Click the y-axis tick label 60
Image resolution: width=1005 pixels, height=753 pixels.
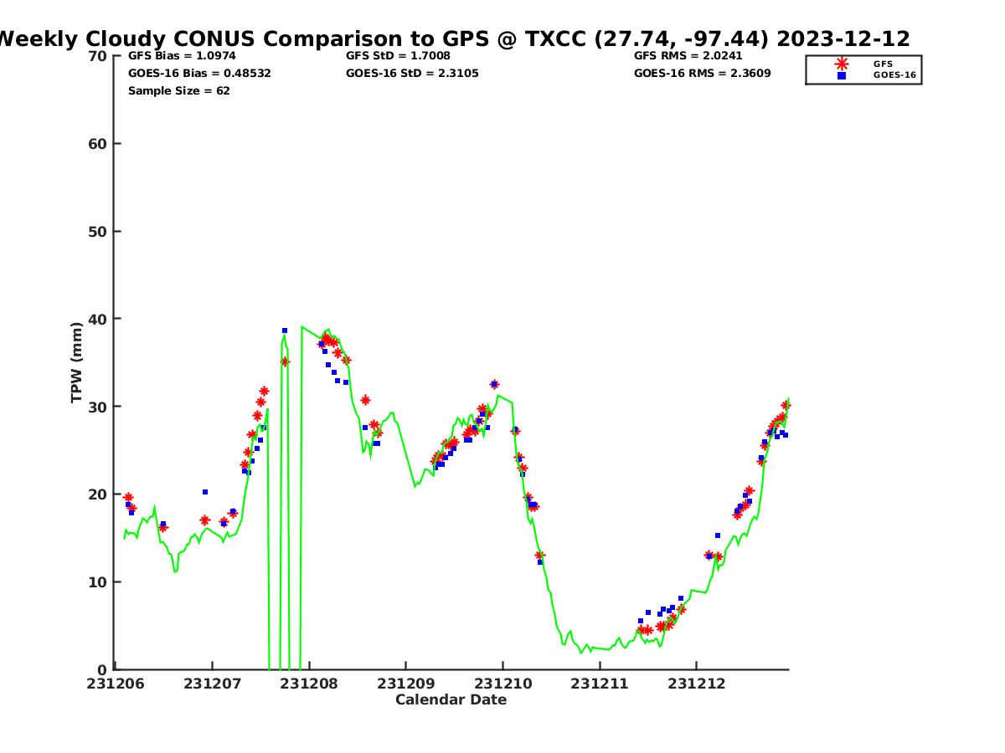pyautogui.click(x=98, y=144)
